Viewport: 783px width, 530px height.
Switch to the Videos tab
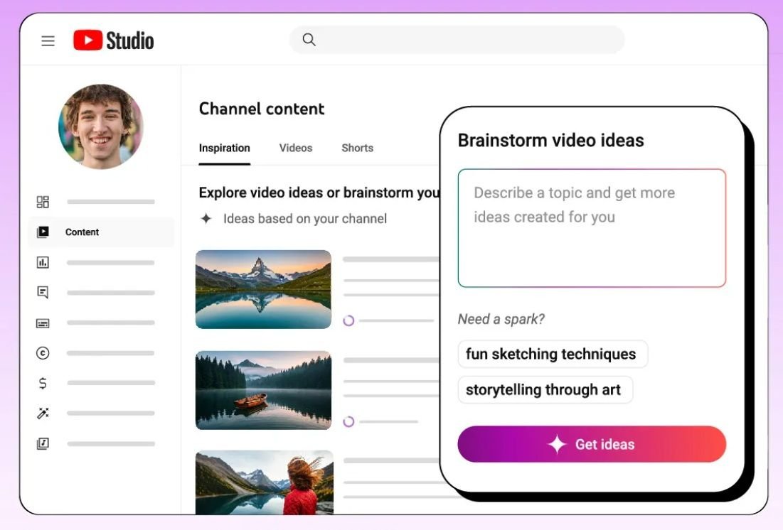(295, 148)
